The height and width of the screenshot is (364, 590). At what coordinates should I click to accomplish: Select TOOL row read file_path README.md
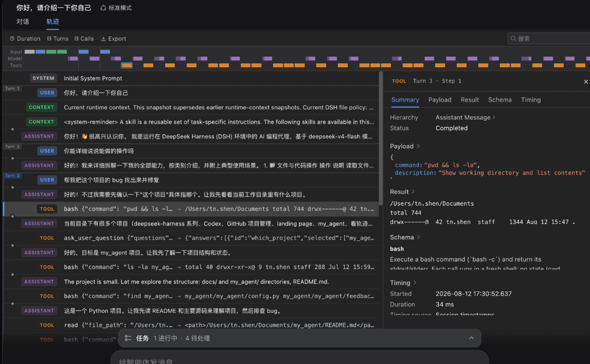(191, 325)
